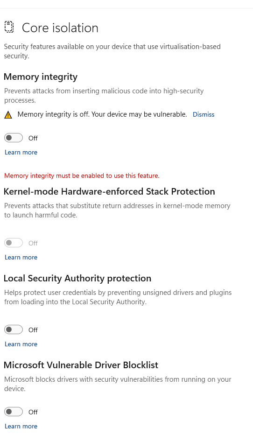Enable Microsoft Vulnerable Driver Blocklist switch

coord(14,412)
